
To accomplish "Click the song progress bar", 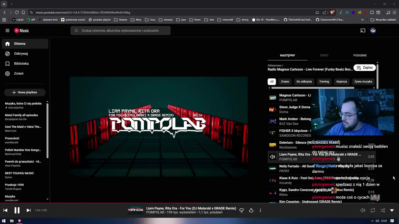I will coord(199,203).
